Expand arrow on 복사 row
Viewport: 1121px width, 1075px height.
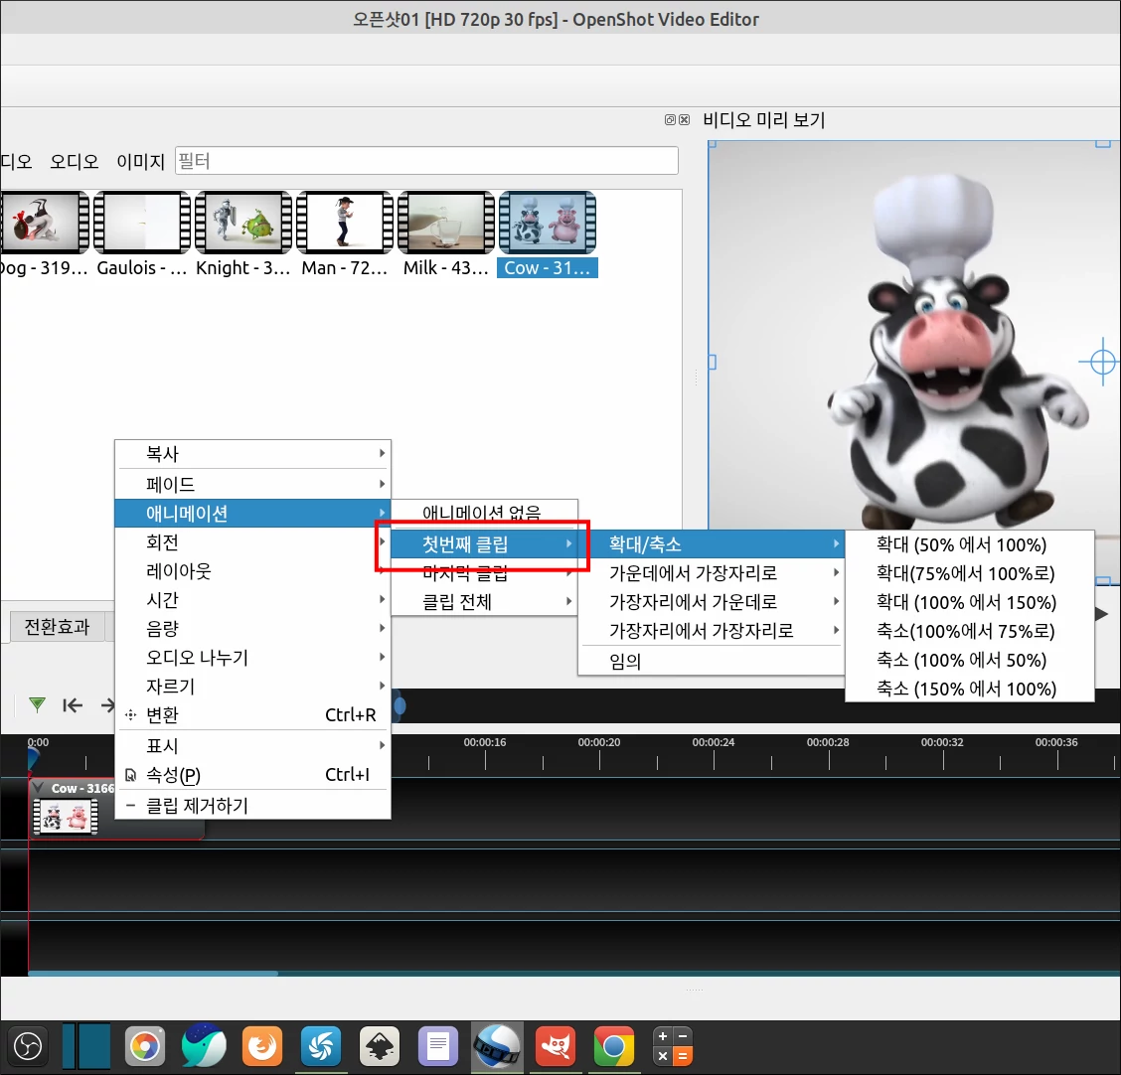382,453
